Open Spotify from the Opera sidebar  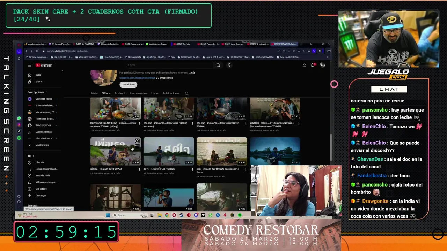19,138
